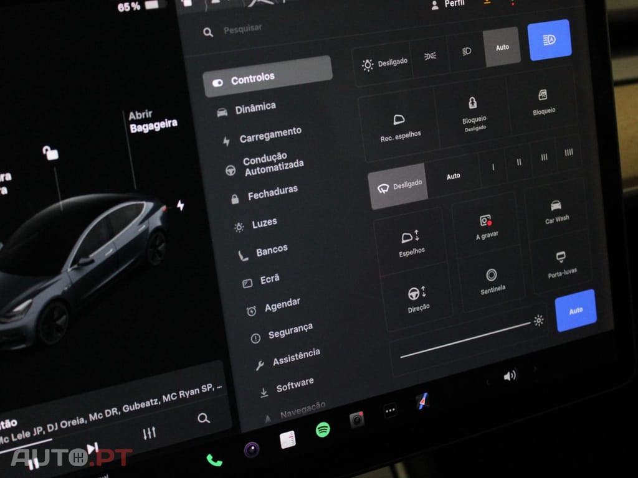This screenshot has width=638, height=478.
Task: Pause the current song
Action: pyautogui.click(x=34, y=463)
